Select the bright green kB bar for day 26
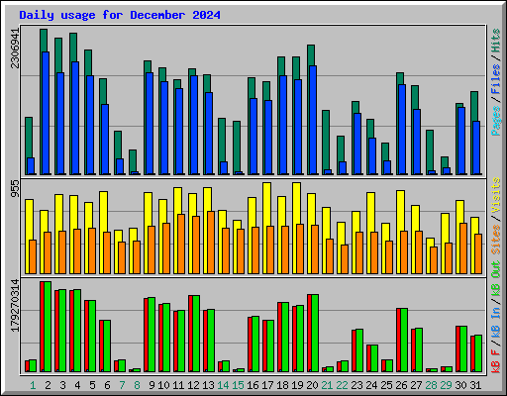The width and height of the screenshot is (507, 396). tap(404, 341)
